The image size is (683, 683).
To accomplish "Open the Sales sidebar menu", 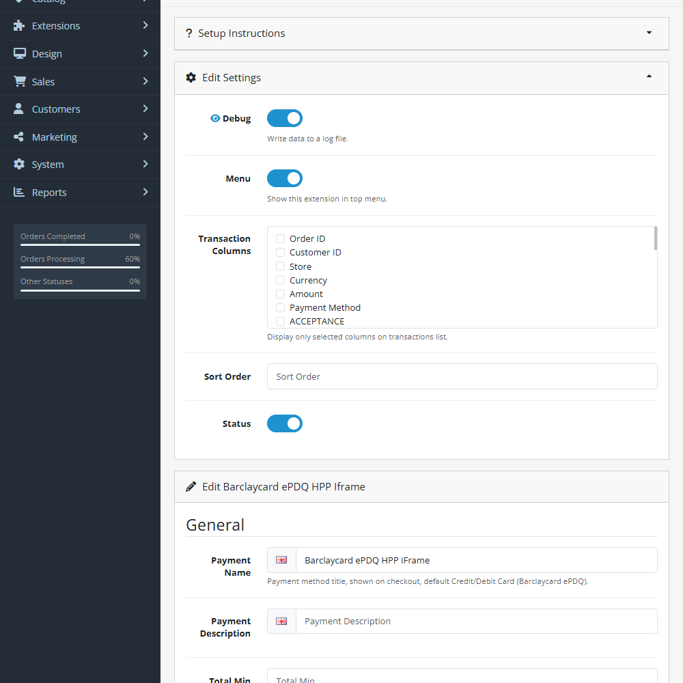I will point(80,81).
